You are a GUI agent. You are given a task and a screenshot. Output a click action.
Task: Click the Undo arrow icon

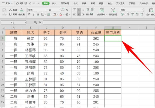(x=30, y=3)
